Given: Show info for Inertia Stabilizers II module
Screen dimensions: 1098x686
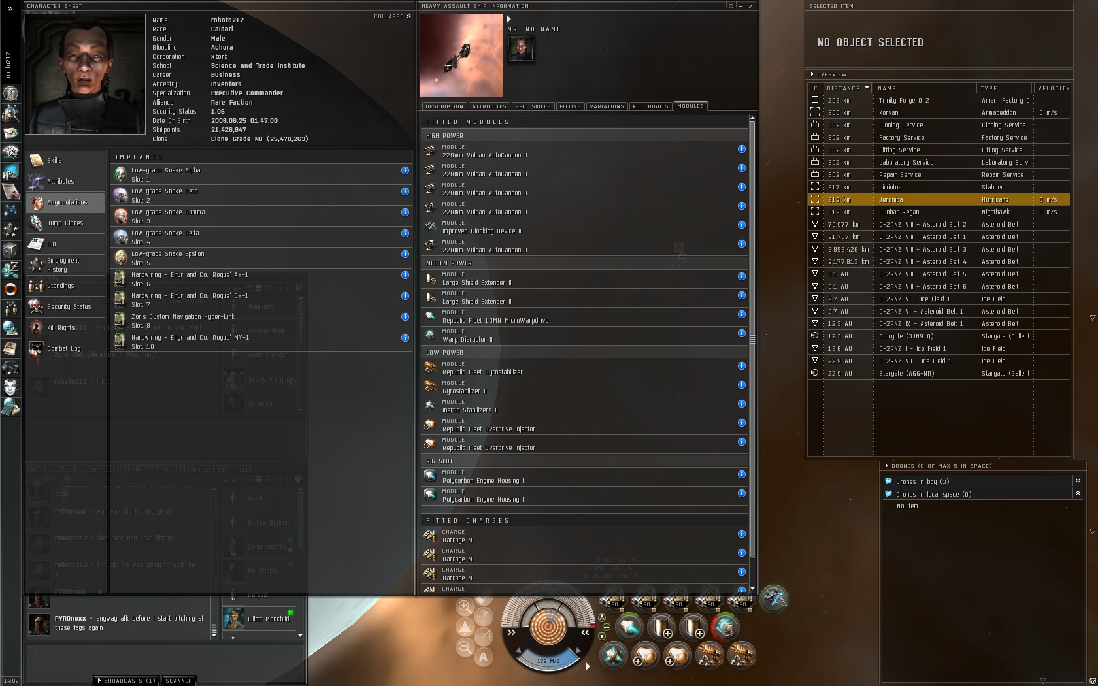Looking at the screenshot, I should click(742, 404).
